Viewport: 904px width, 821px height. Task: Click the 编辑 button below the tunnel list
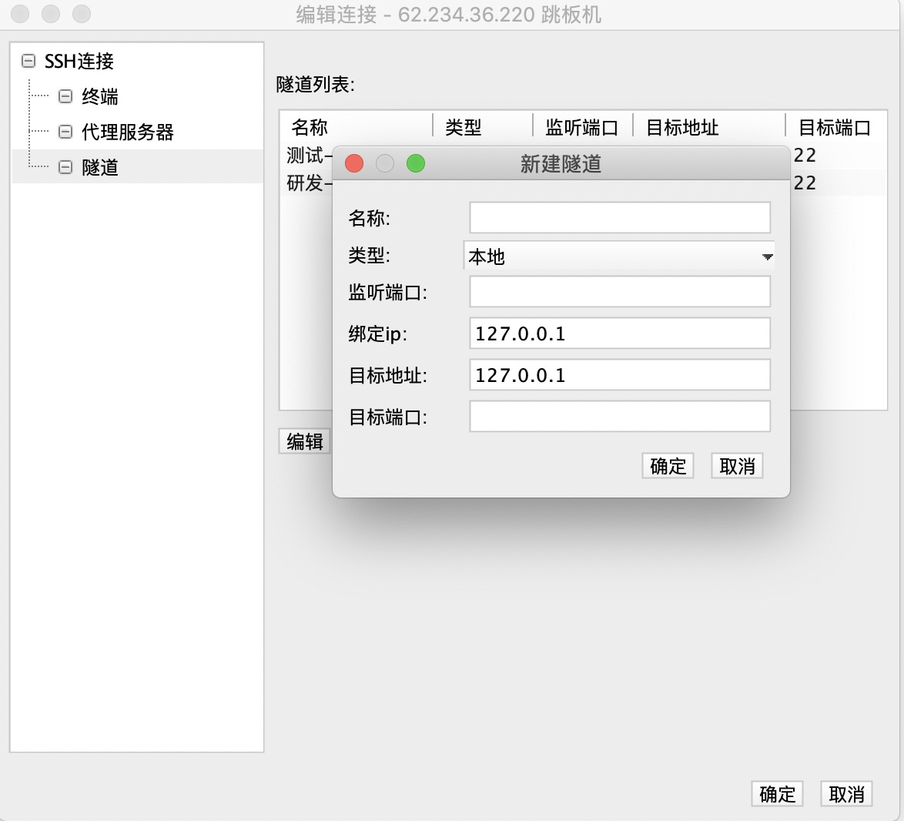[303, 441]
